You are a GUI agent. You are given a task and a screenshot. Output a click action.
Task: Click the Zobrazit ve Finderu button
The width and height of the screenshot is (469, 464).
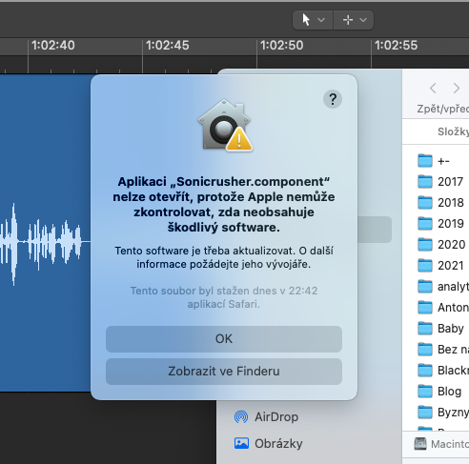pyautogui.click(x=224, y=372)
